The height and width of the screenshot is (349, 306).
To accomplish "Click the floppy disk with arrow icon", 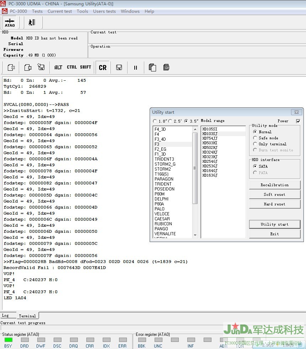I will [x=41, y=67].
